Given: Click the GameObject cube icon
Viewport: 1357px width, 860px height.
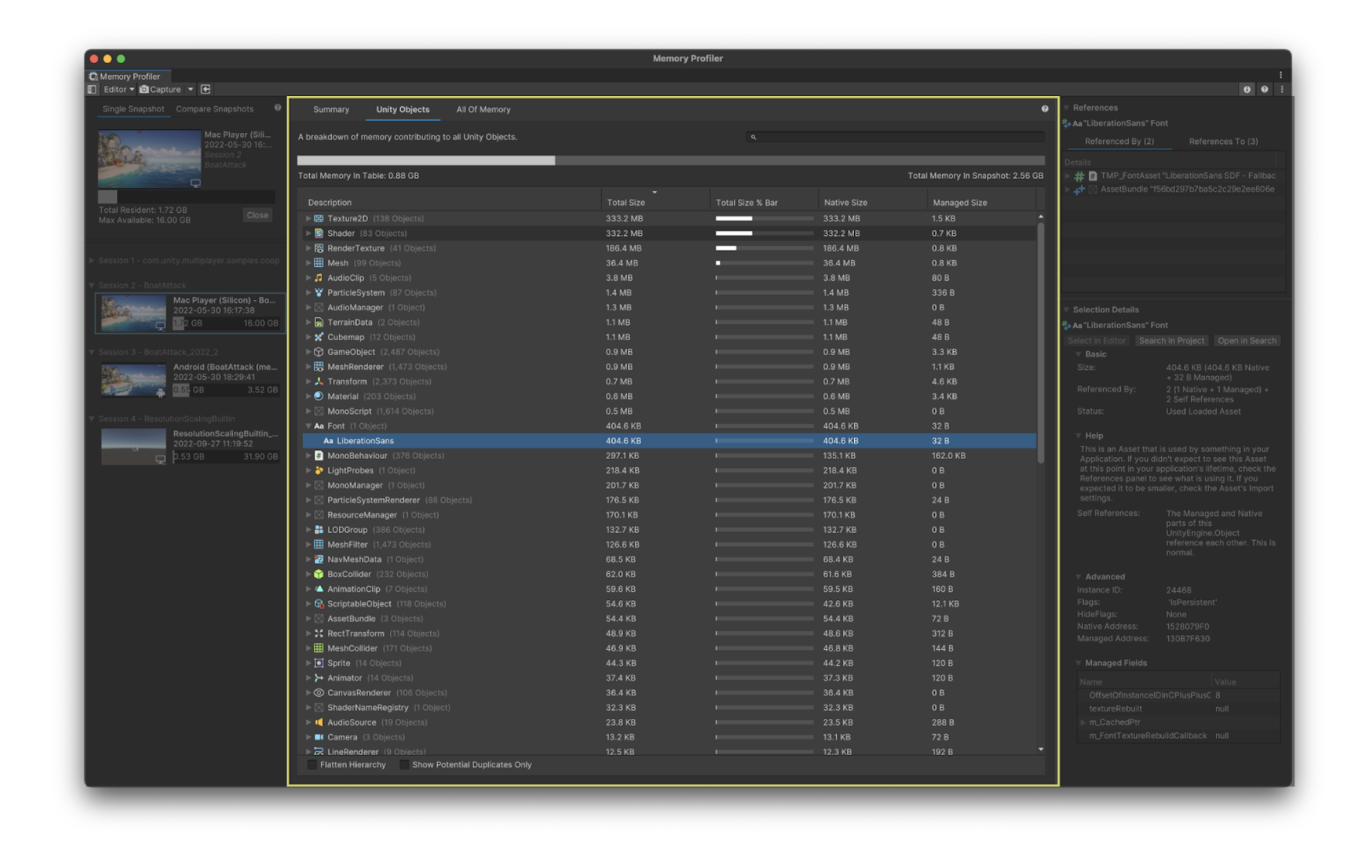Looking at the screenshot, I should [318, 352].
